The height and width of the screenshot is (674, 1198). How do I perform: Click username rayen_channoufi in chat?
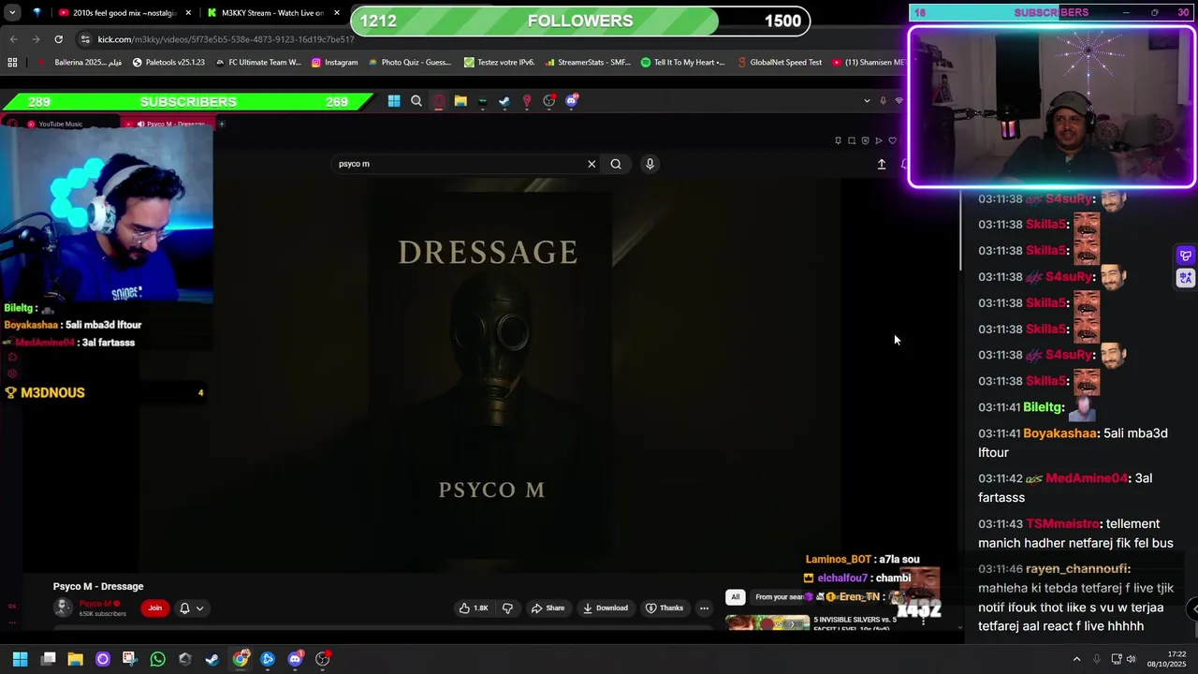(x=1076, y=568)
